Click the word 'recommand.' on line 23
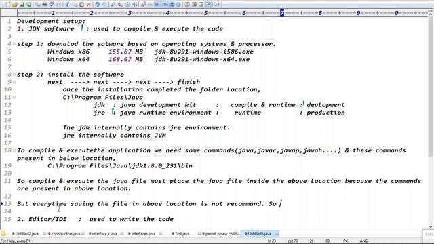 tap(245, 204)
